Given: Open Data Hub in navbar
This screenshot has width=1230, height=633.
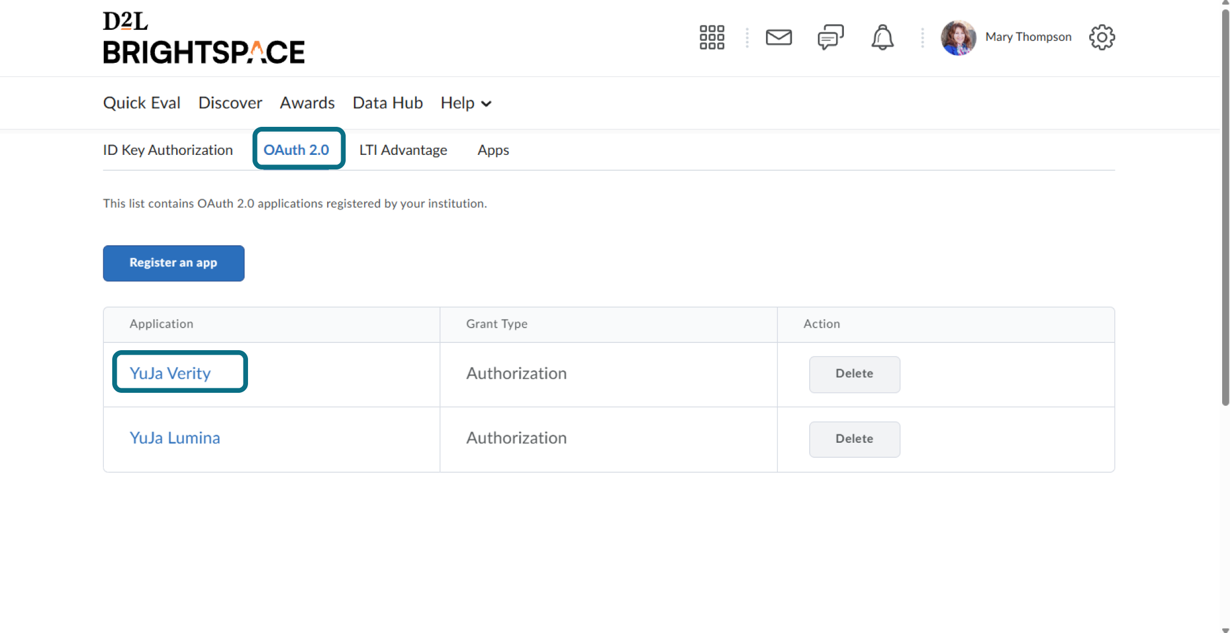Looking at the screenshot, I should click(x=388, y=103).
